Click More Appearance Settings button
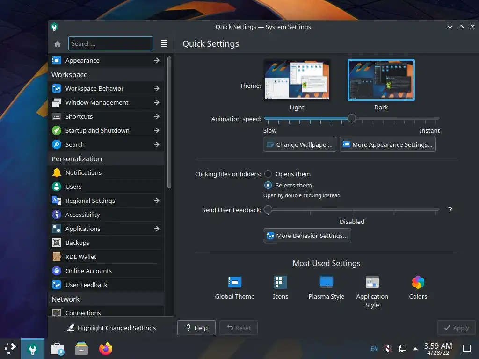This screenshot has height=359, width=479. pos(388,144)
